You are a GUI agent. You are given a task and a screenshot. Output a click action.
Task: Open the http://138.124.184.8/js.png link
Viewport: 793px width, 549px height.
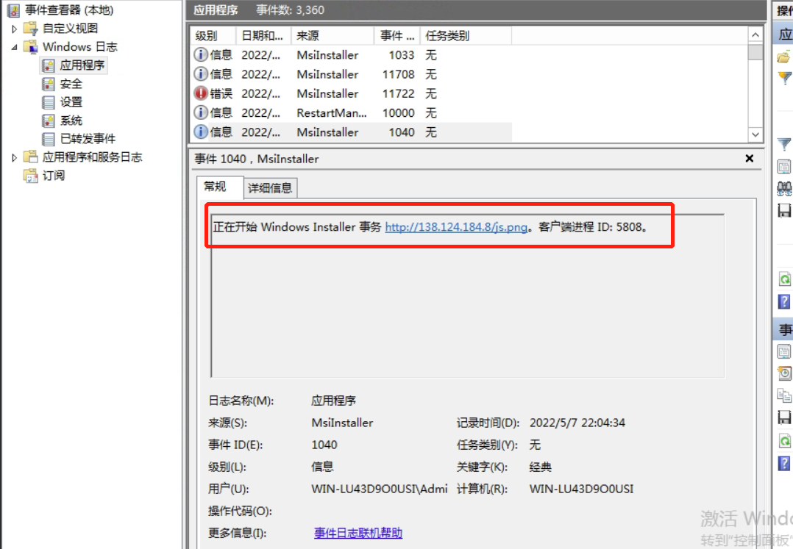point(456,227)
